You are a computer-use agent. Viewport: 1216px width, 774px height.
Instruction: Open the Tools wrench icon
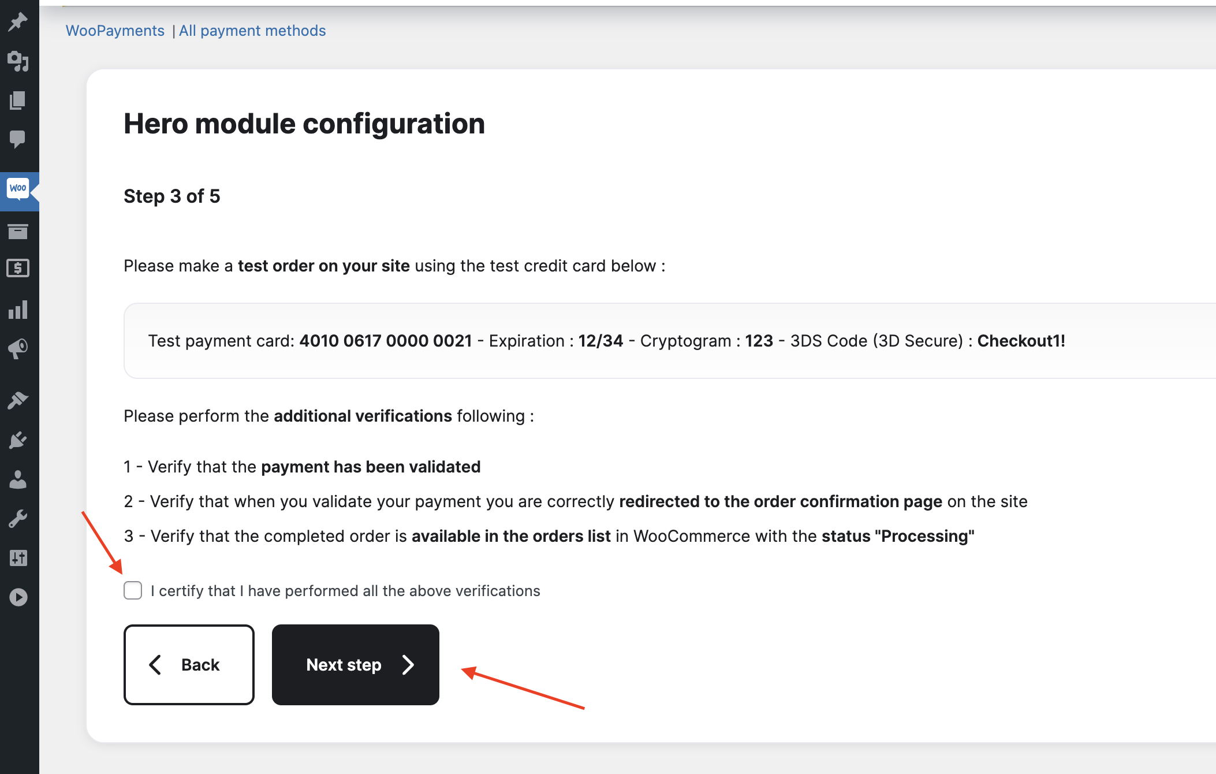18,519
